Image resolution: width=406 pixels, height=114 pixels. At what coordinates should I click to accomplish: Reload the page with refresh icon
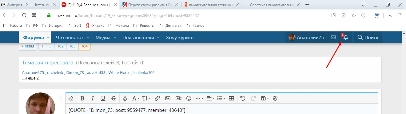[x=24, y=15]
